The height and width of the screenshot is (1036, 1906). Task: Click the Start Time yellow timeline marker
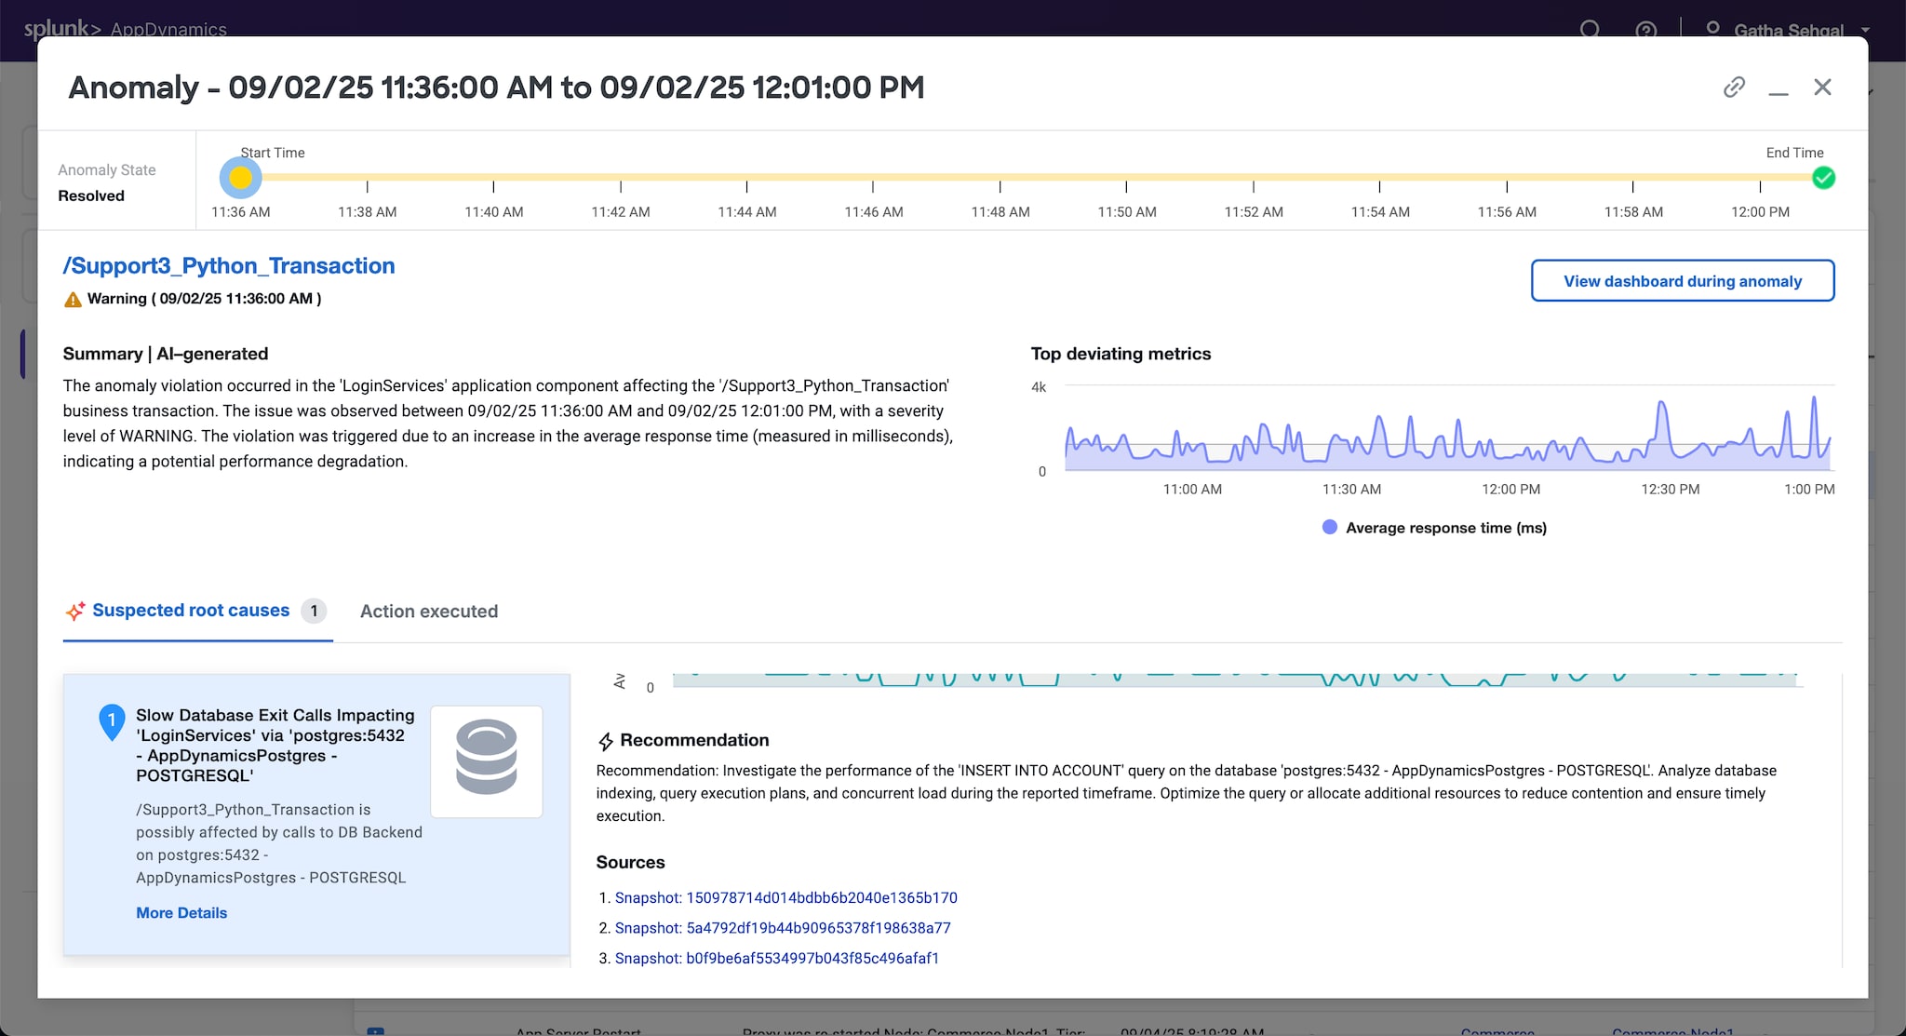[241, 178]
